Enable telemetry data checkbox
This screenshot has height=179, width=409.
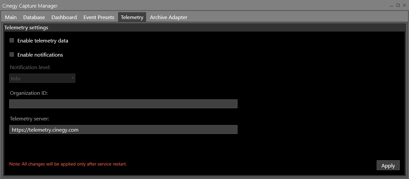coord(12,40)
